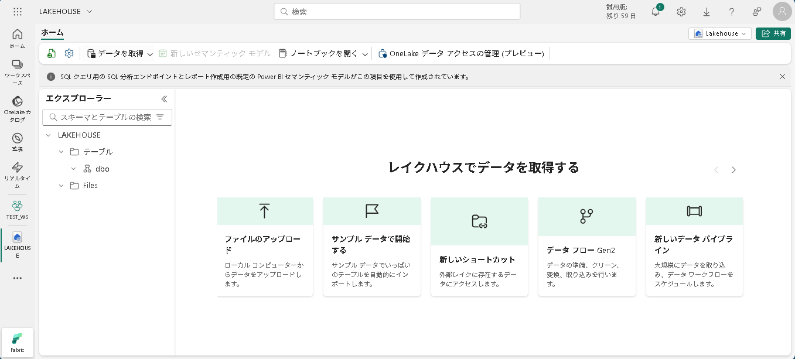Open the help question mark icon

(x=732, y=12)
